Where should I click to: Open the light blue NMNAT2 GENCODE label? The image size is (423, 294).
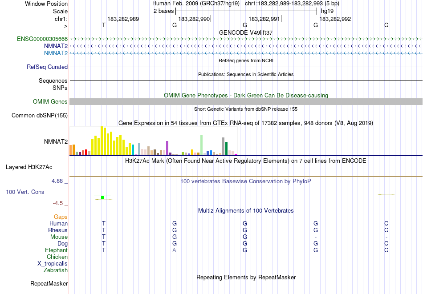56,53
